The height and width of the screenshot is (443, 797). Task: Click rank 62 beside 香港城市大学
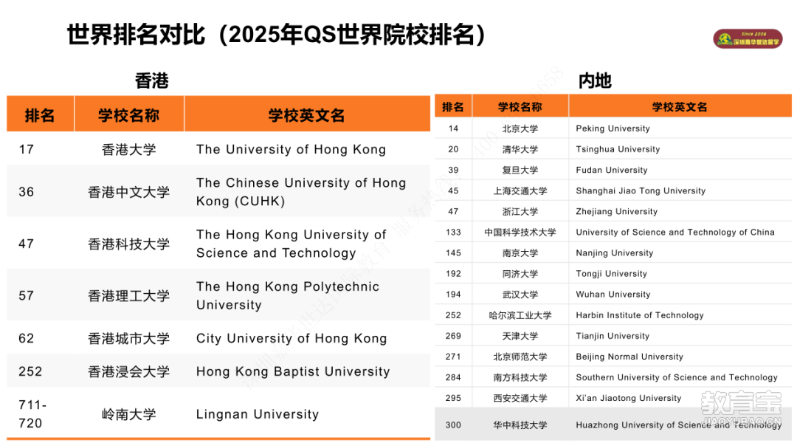coord(27,338)
